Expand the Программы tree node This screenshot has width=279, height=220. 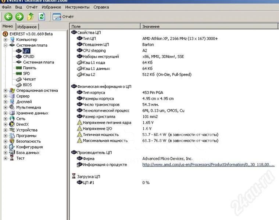click(6, 136)
